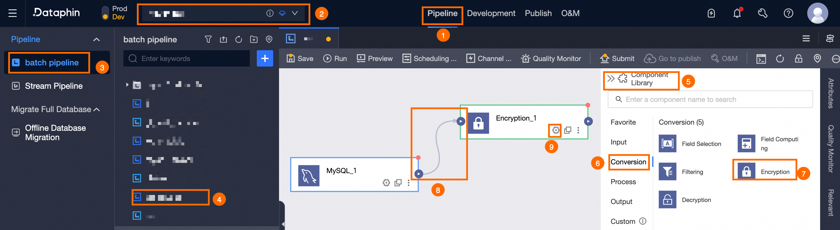Select the Conversion component category
The image size is (840, 230).
(x=628, y=162)
